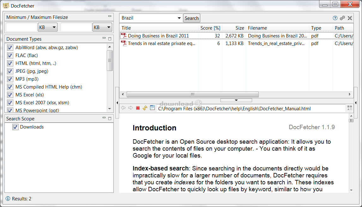Image resolution: width=362 pixels, height=207 pixels.
Task: Click the open in external browser icon
Action: [152, 108]
